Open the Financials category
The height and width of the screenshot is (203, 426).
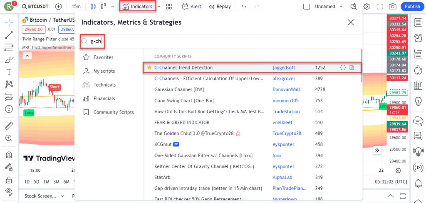click(x=99, y=99)
